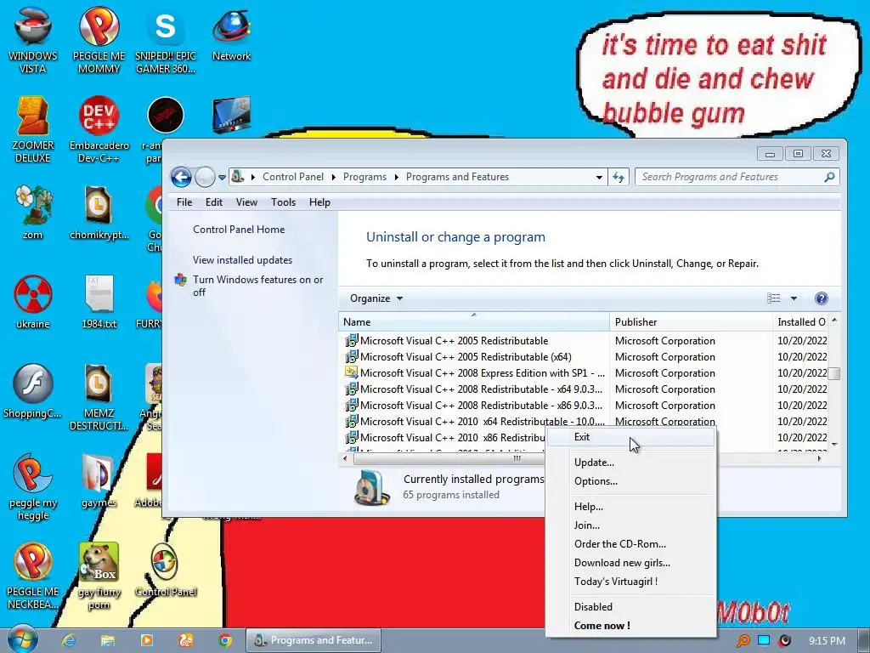Choose Disabled in the context menu

631,606
